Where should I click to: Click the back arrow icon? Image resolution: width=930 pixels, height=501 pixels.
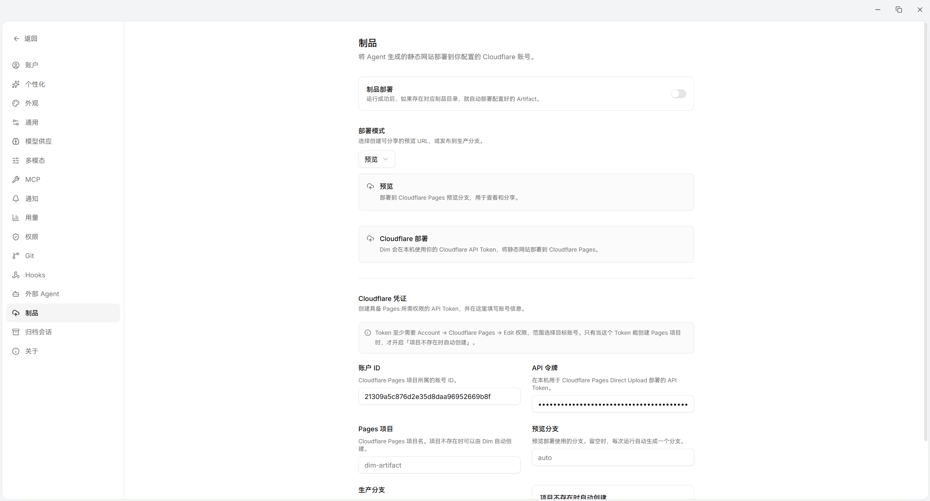[x=16, y=38]
